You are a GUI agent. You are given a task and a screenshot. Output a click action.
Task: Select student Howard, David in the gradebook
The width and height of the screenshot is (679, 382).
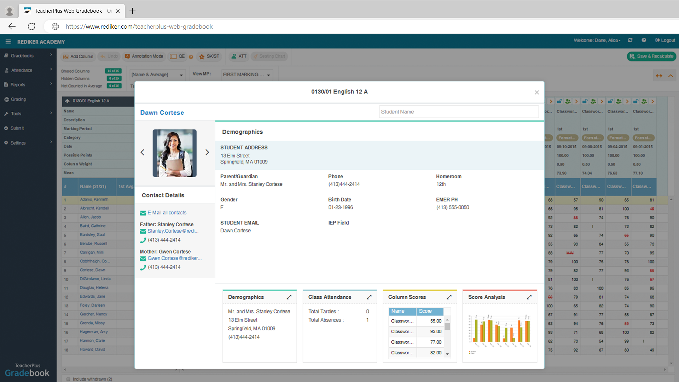point(92,349)
